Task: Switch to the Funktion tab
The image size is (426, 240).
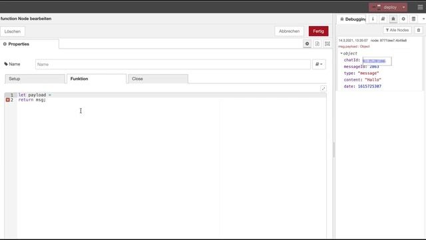Action: [x=97, y=79]
